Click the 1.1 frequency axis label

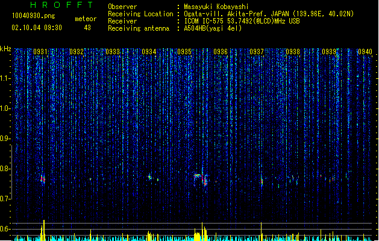click(x=5, y=78)
